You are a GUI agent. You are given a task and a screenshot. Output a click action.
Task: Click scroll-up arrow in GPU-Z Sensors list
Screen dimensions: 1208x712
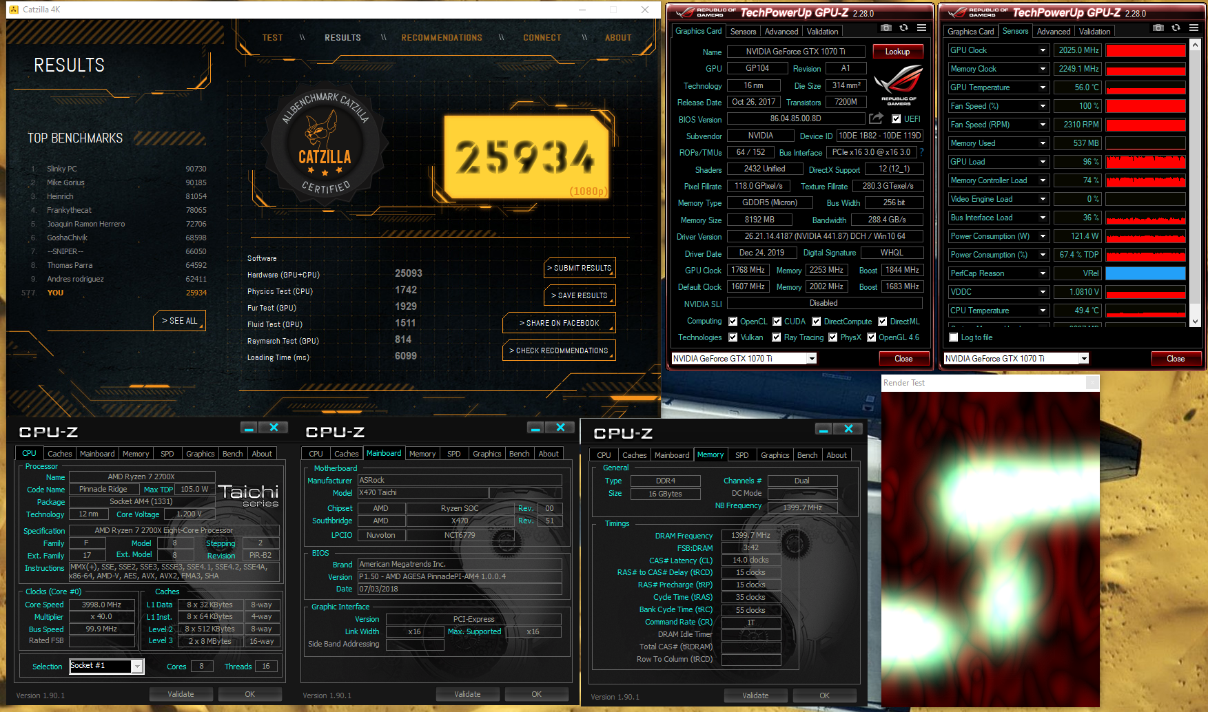pos(1195,45)
